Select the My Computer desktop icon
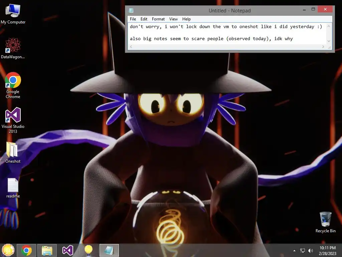The height and width of the screenshot is (257, 342). tap(13, 14)
